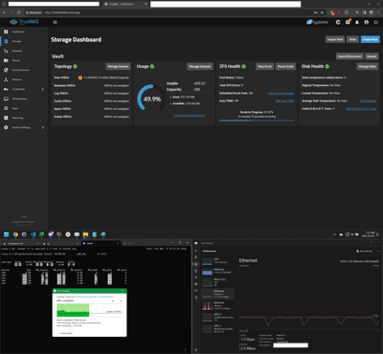This screenshot has height=354, width=383.
Task: Open the Jobs clipboard icon
Action: 348,22
